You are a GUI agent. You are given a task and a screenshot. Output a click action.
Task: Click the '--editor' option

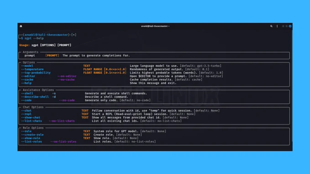coord(28,76)
